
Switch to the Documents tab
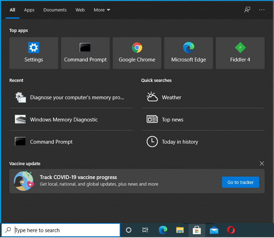click(55, 10)
